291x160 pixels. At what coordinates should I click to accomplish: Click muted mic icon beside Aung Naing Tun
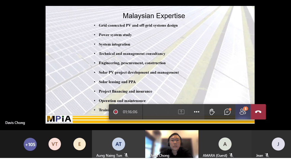pos(126,155)
